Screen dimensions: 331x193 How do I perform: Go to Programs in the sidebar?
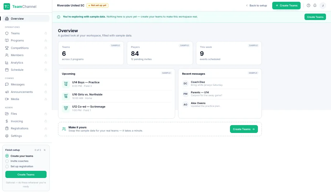(26, 40)
